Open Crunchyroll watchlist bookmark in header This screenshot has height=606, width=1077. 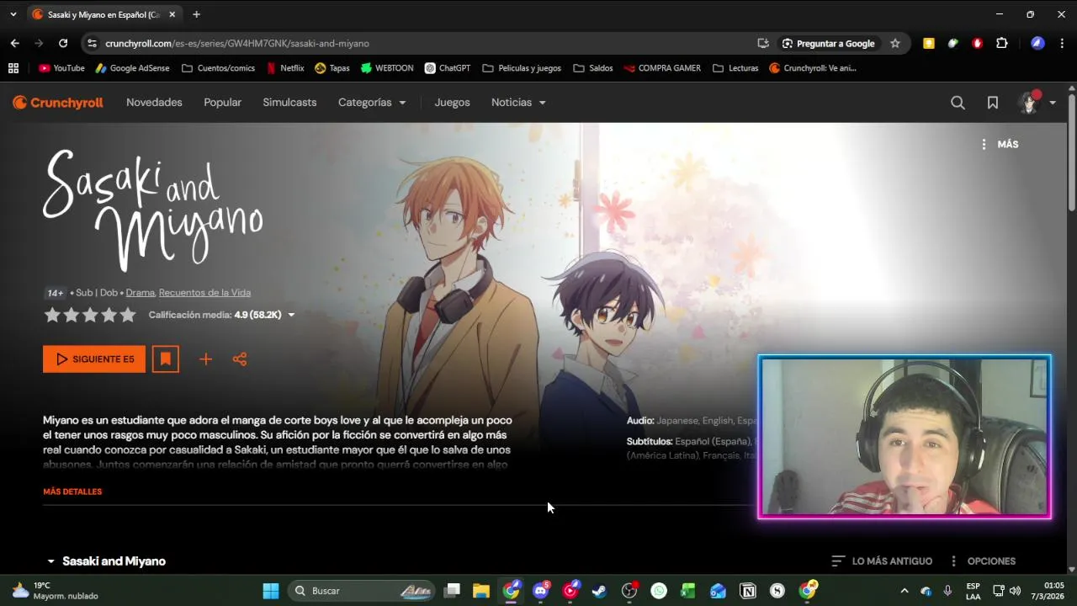tap(993, 103)
